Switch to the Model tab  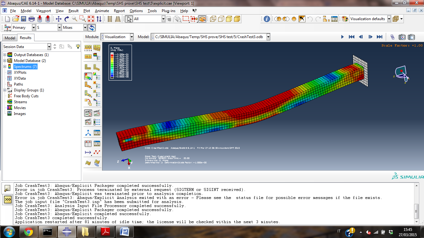[10, 38]
